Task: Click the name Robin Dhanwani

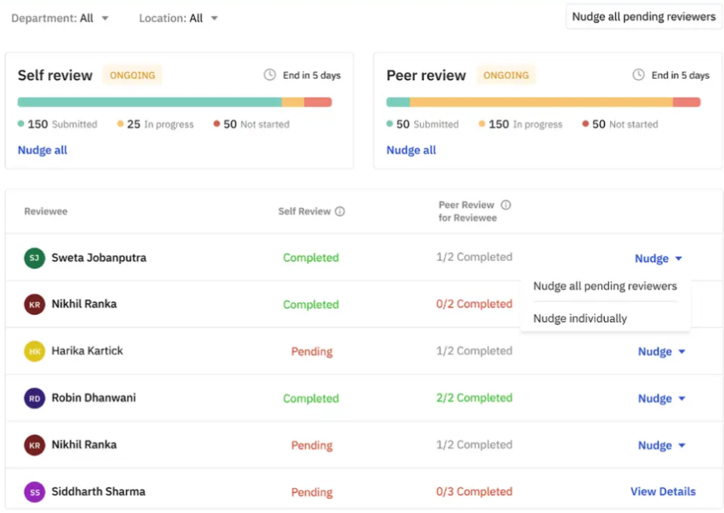Action: point(94,397)
